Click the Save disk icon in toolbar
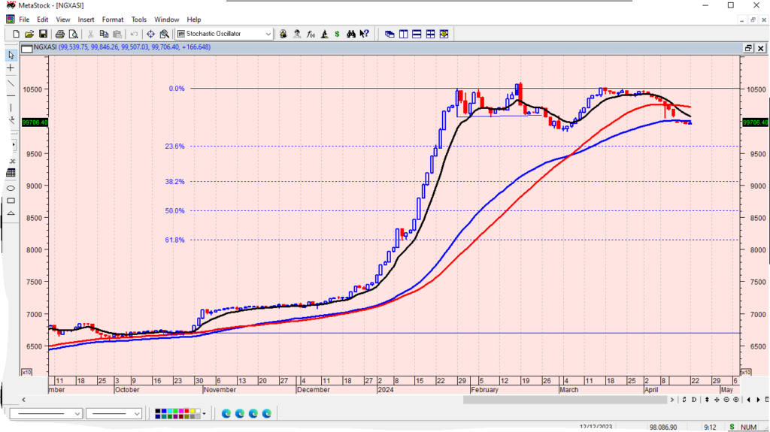 tap(43, 34)
